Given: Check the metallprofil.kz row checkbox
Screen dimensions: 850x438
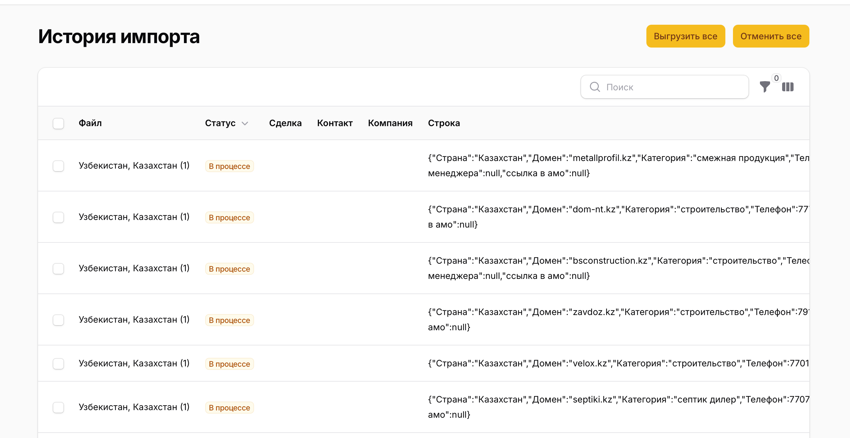Looking at the screenshot, I should point(58,166).
